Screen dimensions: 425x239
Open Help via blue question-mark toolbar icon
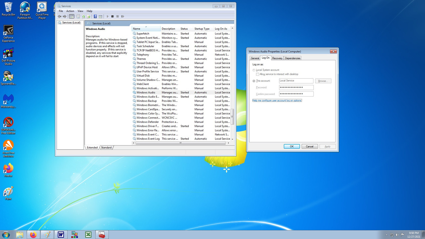click(95, 16)
